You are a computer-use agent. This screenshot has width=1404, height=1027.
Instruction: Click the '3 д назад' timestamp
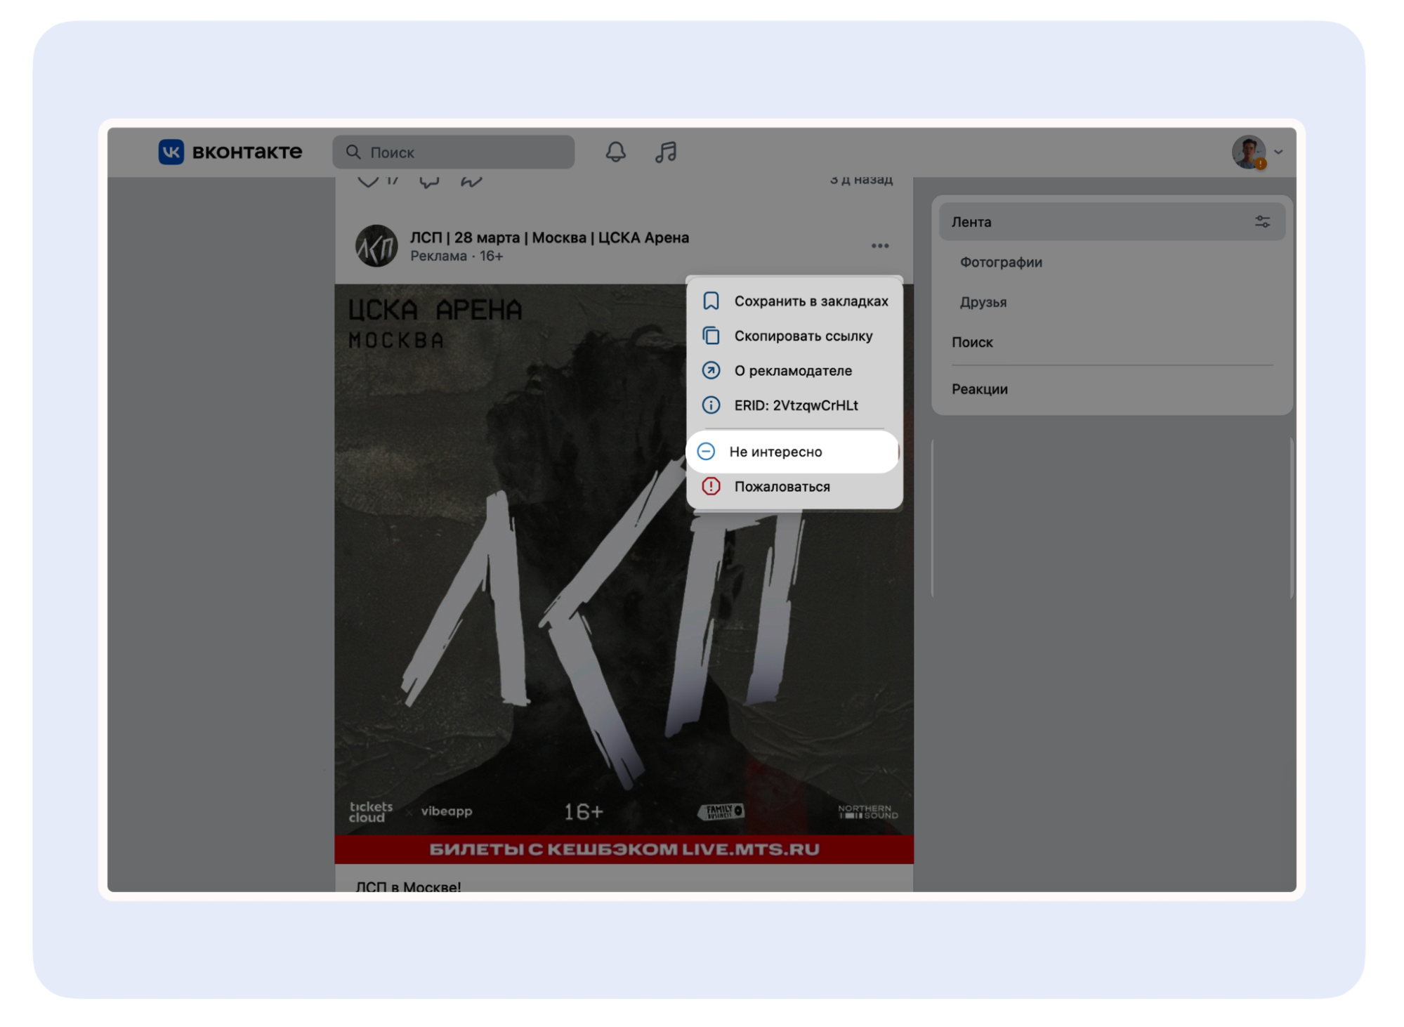tap(861, 181)
